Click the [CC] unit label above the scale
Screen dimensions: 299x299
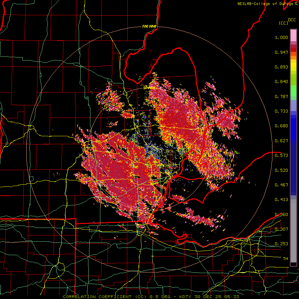(284, 23)
